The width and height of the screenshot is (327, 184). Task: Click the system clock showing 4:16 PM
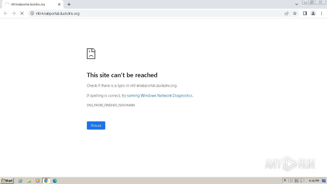[x=314, y=181]
